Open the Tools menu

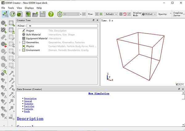point(11,8)
